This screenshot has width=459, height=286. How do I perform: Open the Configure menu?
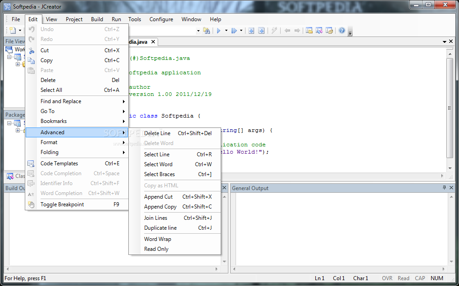coord(161,19)
